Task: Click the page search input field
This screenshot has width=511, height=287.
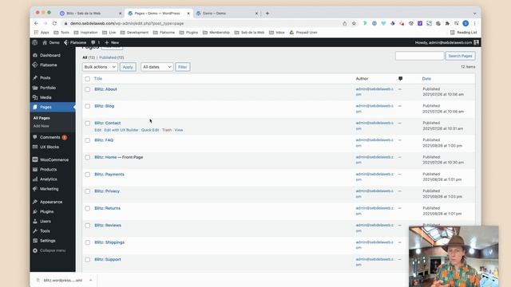Action: point(419,56)
